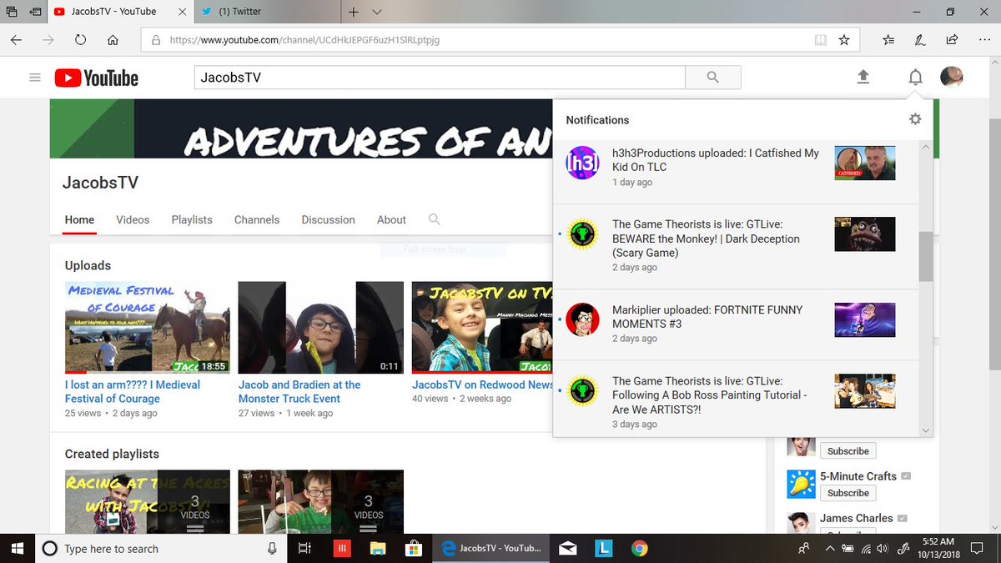Open reading view book icon

[x=821, y=39]
